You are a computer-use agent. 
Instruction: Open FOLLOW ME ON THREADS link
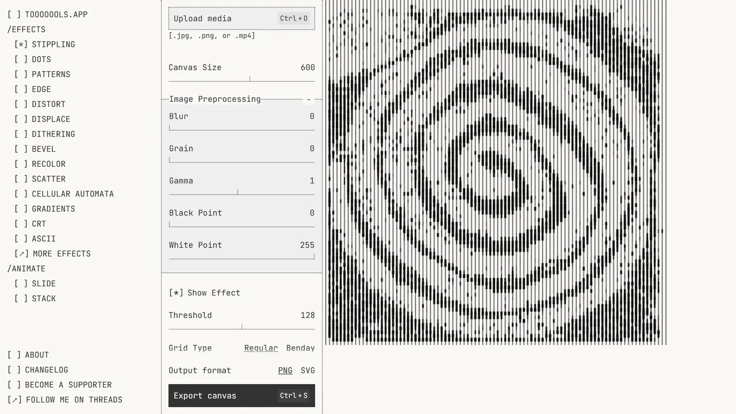(65, 400)
